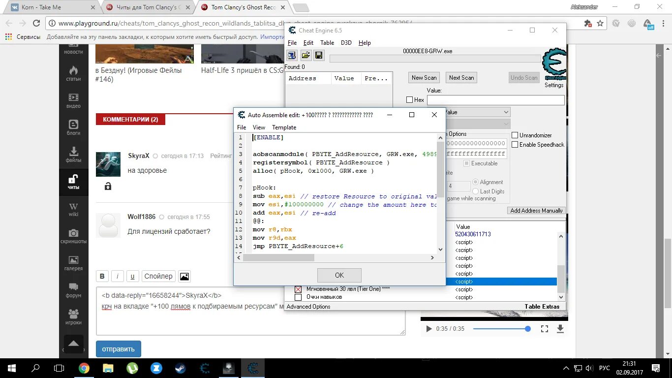Submit comment with отправить button

click(118, 349)
